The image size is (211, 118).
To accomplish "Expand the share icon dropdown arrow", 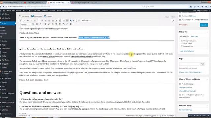I will click(x=73, y=21).
